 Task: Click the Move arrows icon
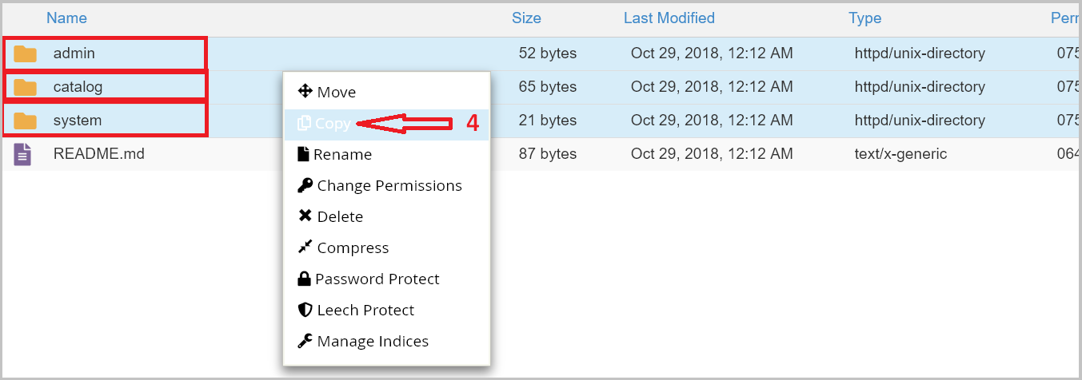(x=305, y=92)
